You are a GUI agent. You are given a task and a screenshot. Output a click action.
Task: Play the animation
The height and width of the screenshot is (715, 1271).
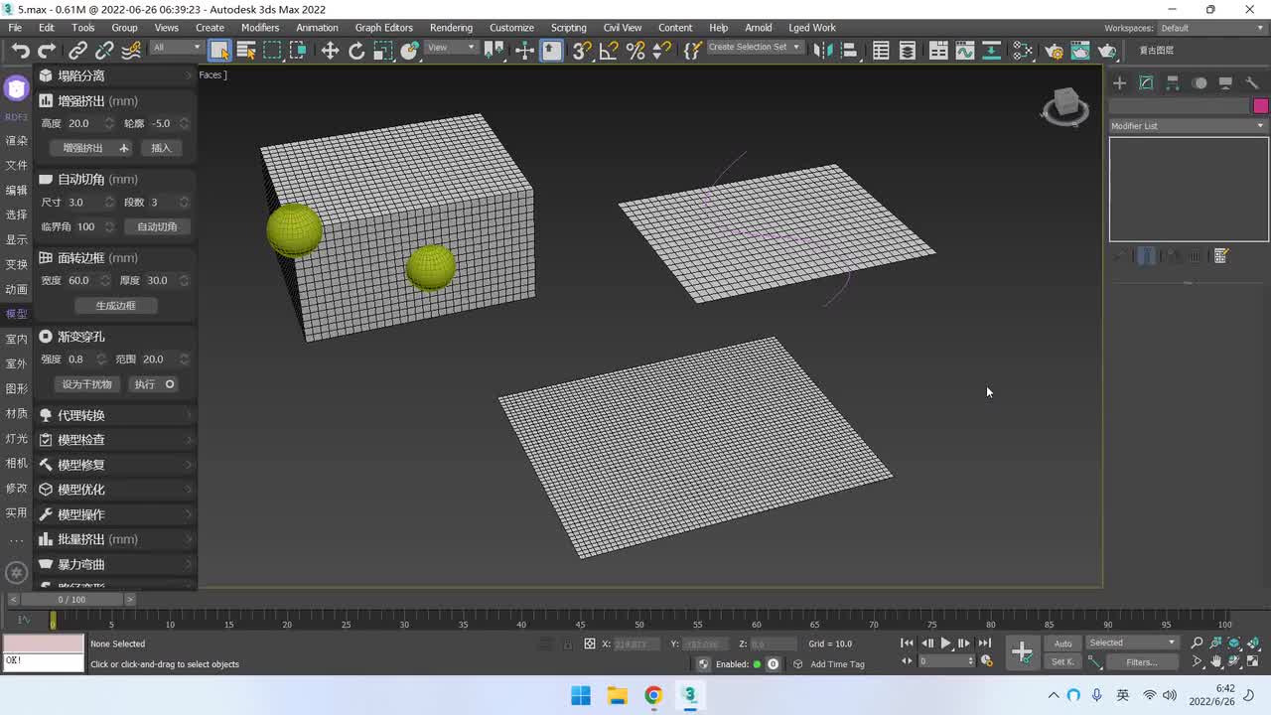[x=945, y=643]
